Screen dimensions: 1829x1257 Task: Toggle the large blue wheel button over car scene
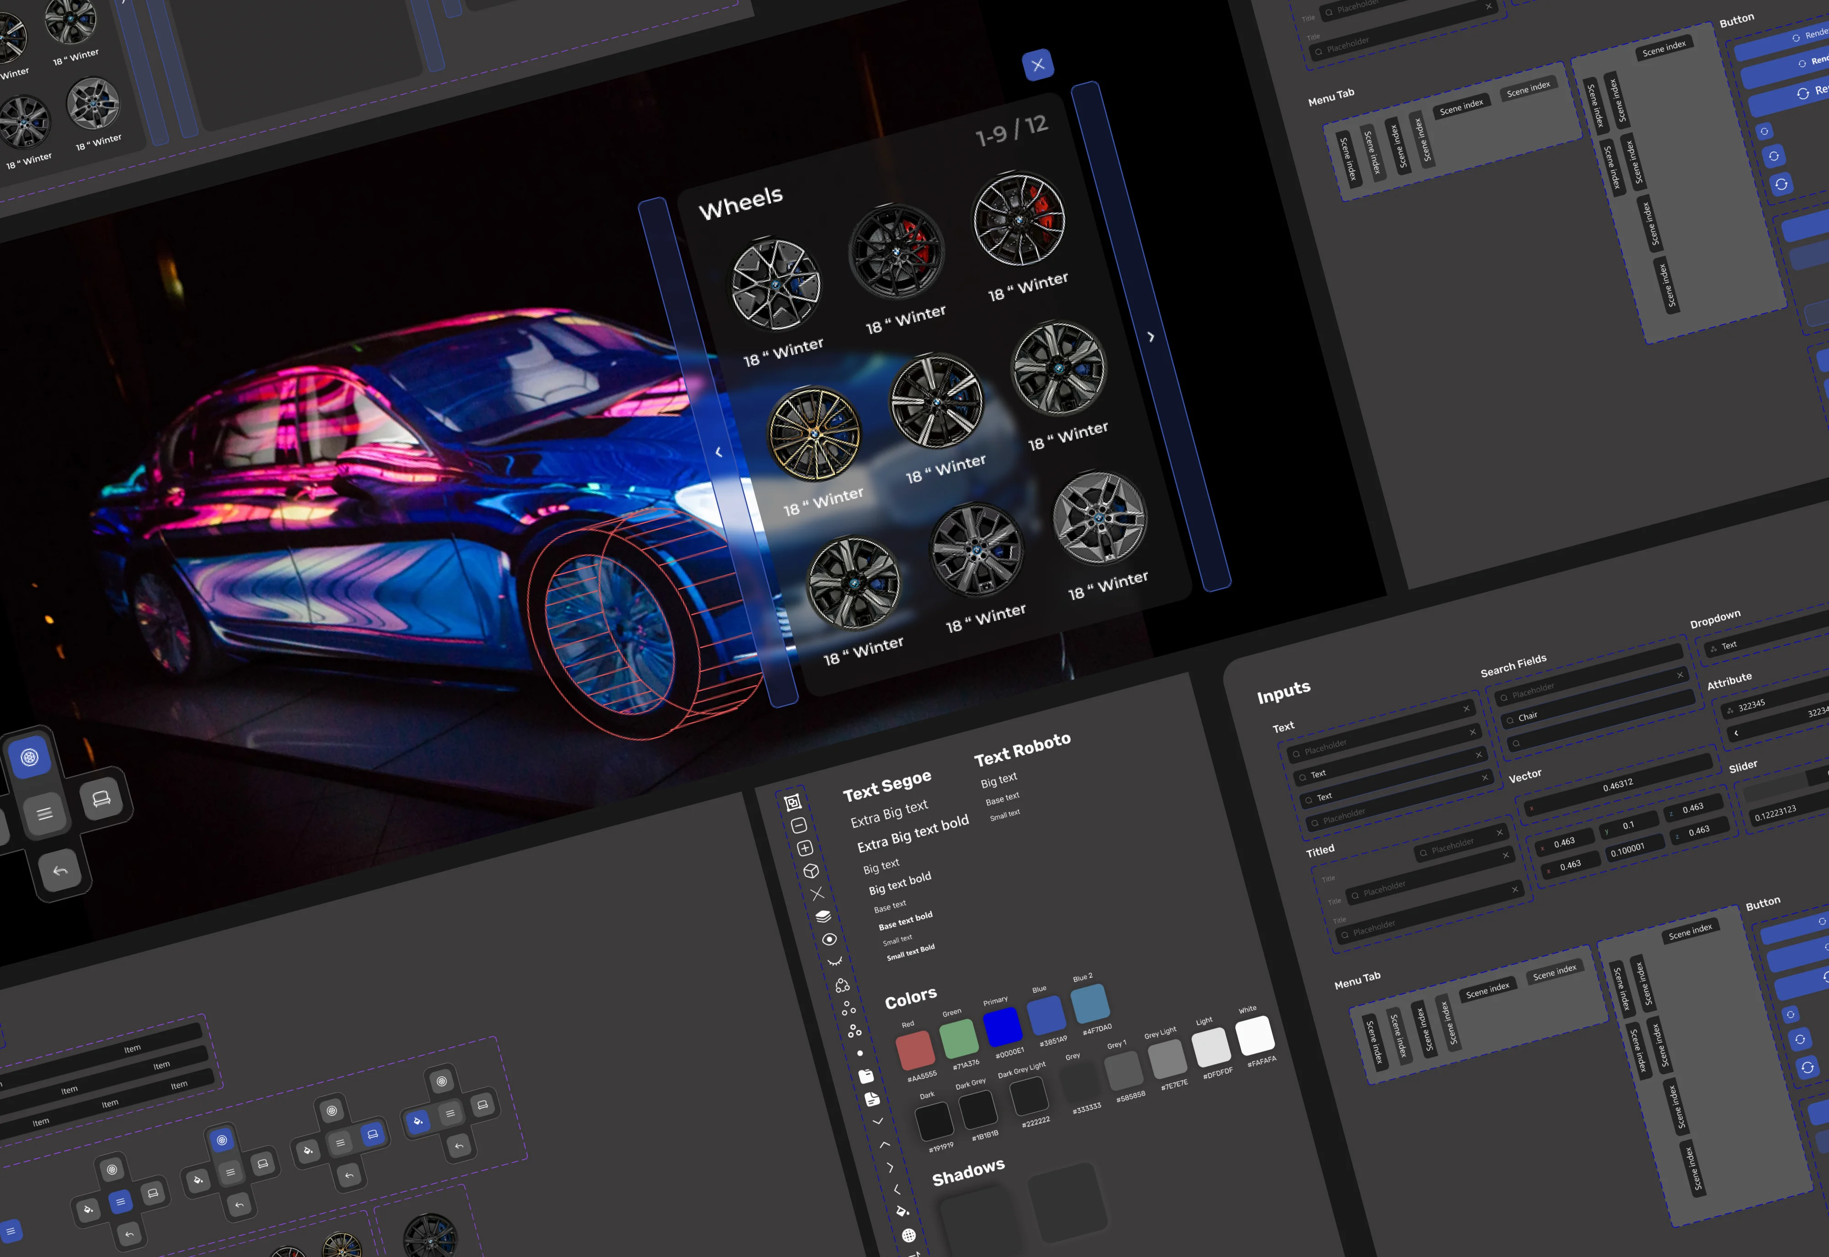[x=30, y=757]
